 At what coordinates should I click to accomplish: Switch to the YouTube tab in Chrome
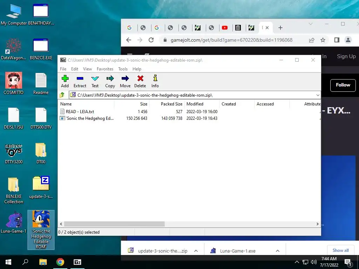pyautogui.click(x=225, y=28)
